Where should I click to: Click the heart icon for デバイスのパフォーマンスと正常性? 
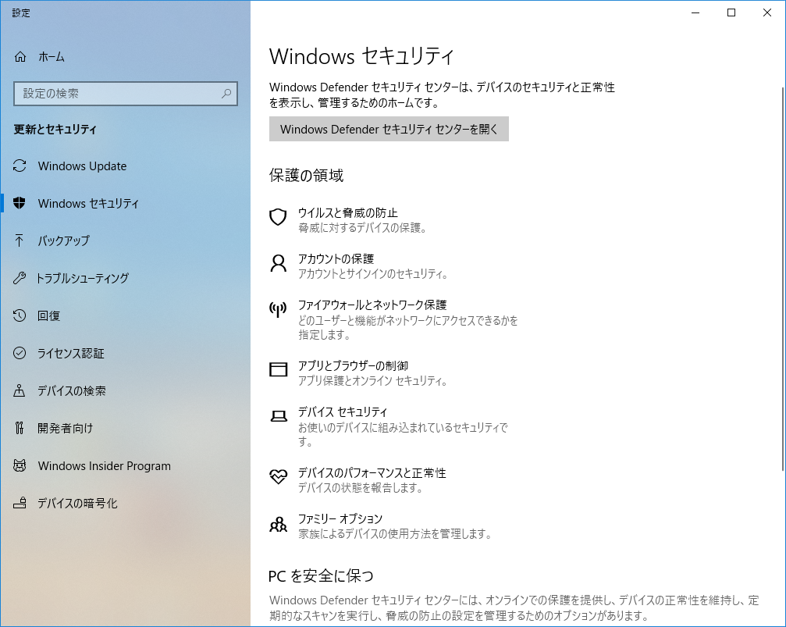click(x=278, y=476)
